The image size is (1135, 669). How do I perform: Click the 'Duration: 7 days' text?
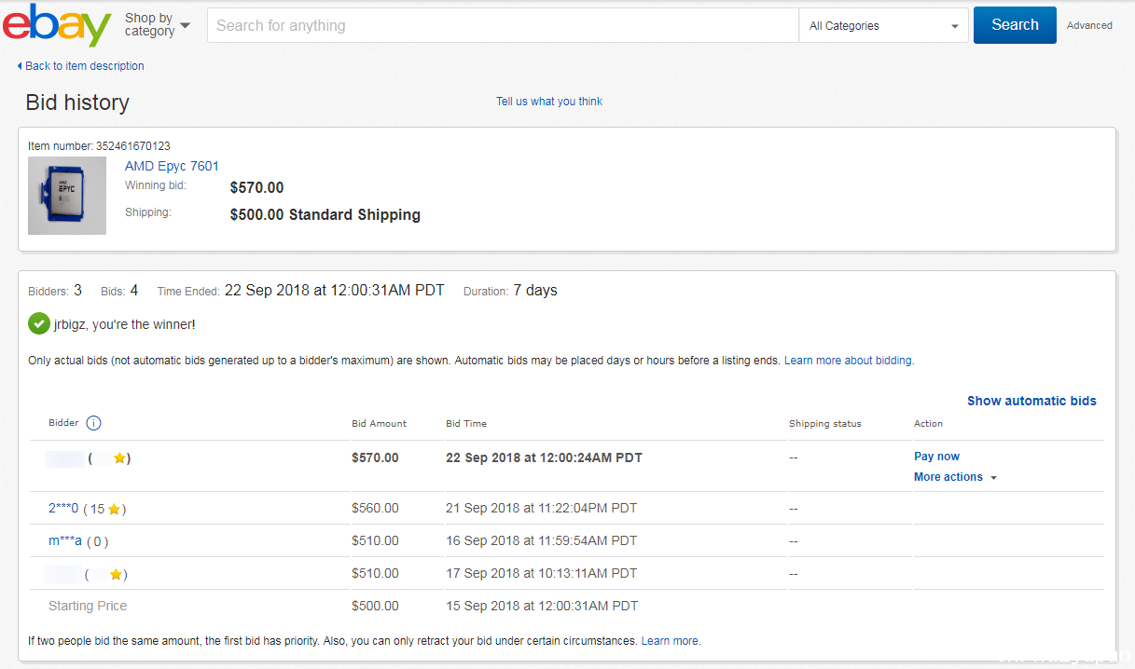coord(510,291)
